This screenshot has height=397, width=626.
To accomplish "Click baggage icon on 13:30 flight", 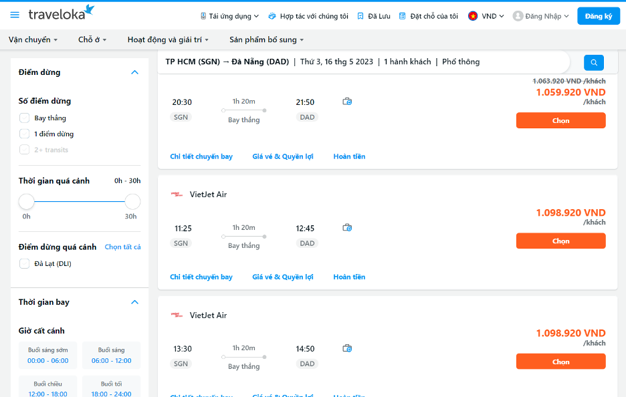I will [347, 348].
